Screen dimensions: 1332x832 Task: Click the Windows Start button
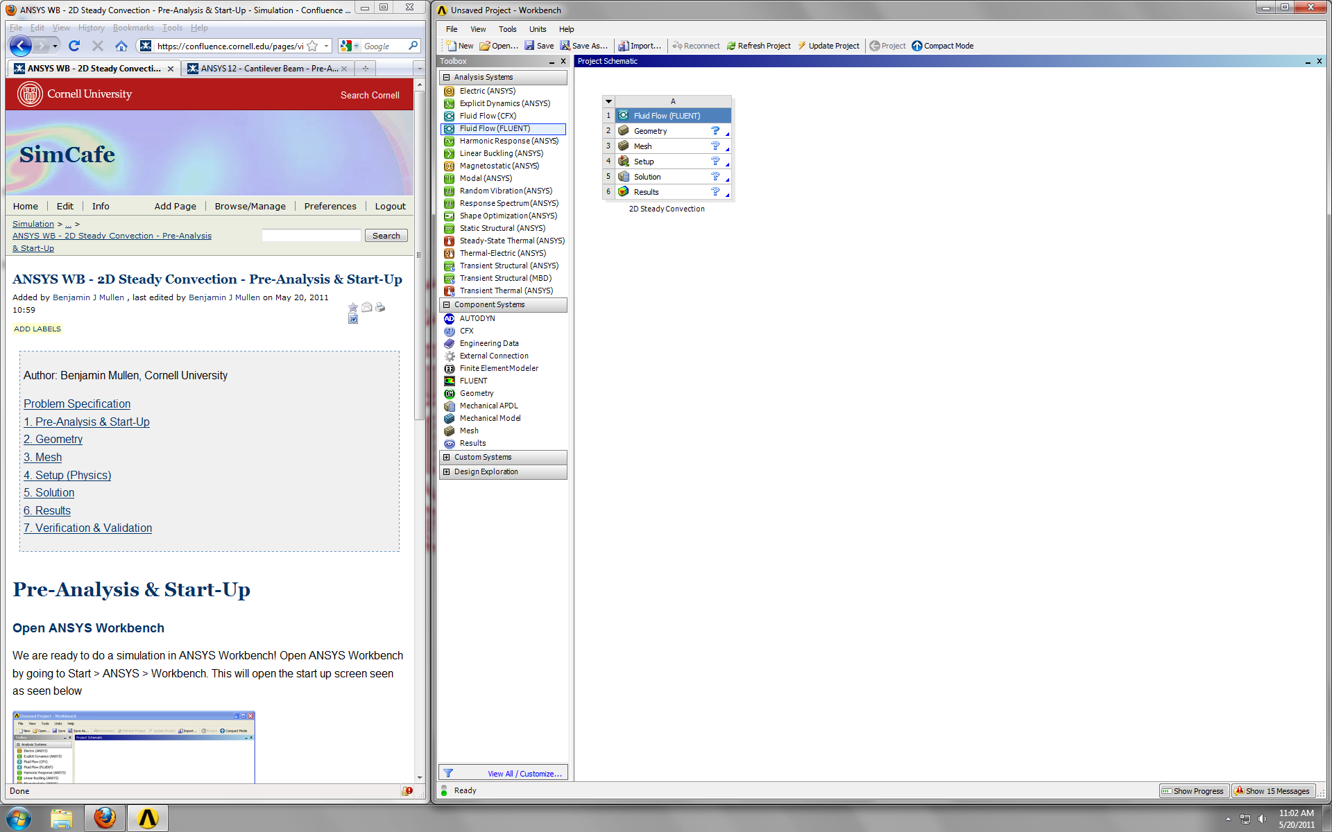click(18, 818)
